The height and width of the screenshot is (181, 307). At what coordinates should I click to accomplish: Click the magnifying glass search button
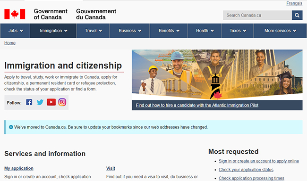pos(297,15)
